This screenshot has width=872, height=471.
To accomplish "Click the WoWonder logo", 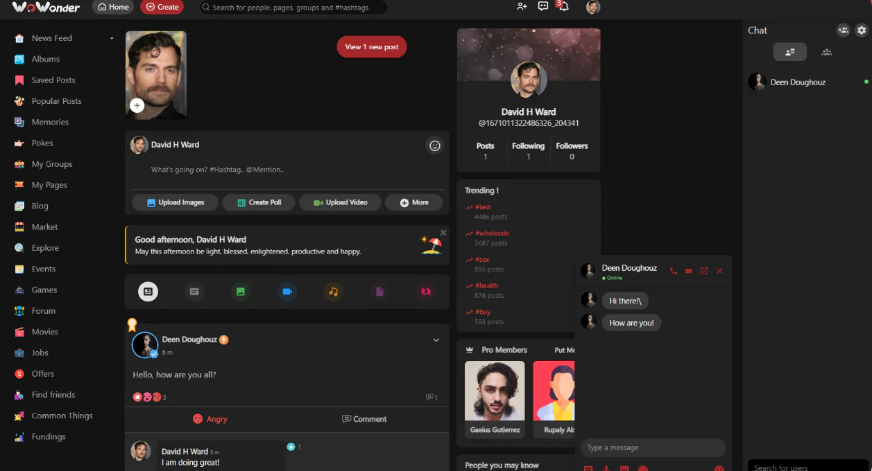I will 46,7.
